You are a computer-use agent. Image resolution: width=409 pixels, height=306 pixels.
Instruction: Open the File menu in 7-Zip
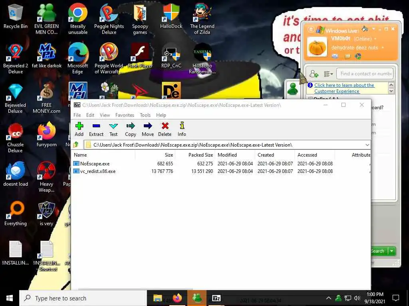[x=77, y=115]
